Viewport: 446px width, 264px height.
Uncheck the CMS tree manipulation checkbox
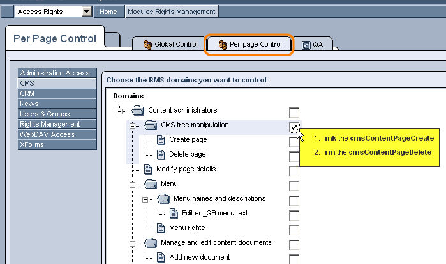294,127
